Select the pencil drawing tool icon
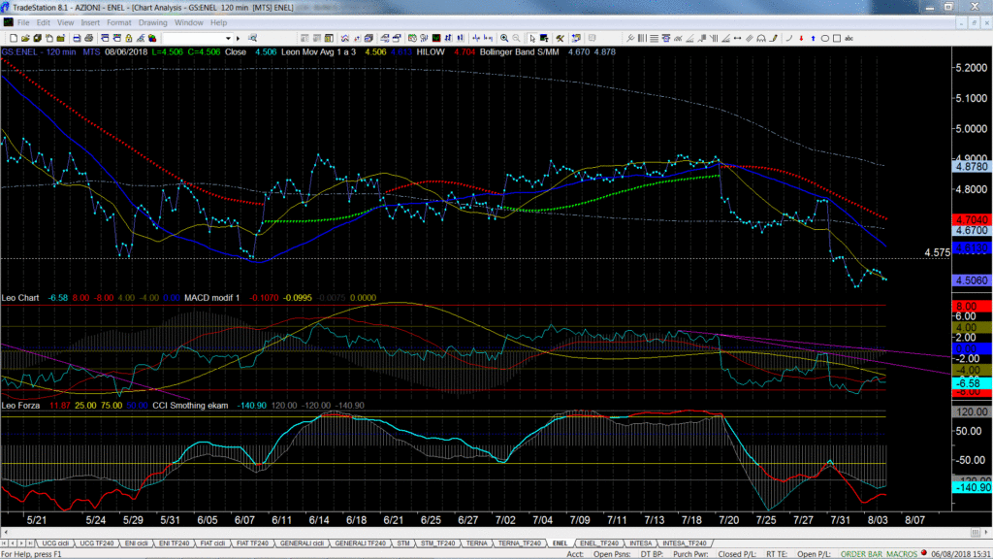The height and width of the screenshot is (559, 993). click(774, 39)
